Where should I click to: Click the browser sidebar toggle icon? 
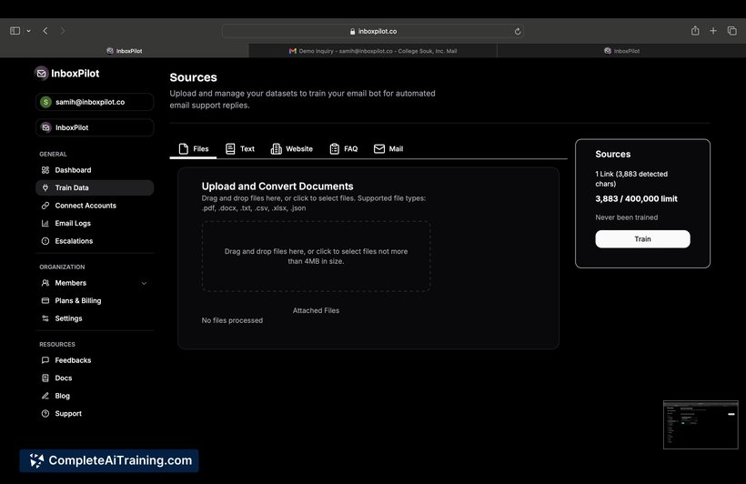pyautogui.click(x=15, y=31)
